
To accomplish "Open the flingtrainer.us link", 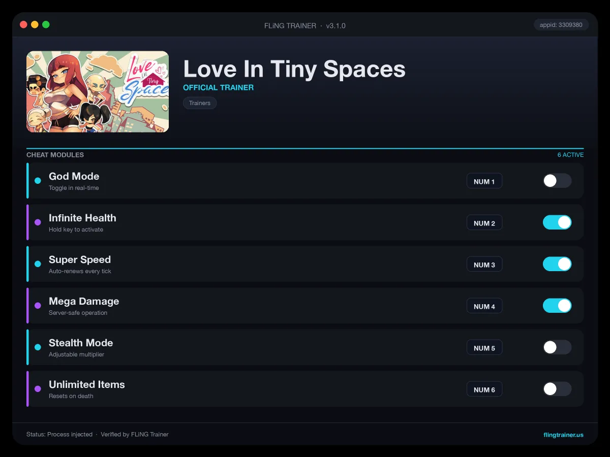I will [x=563, y=435].
